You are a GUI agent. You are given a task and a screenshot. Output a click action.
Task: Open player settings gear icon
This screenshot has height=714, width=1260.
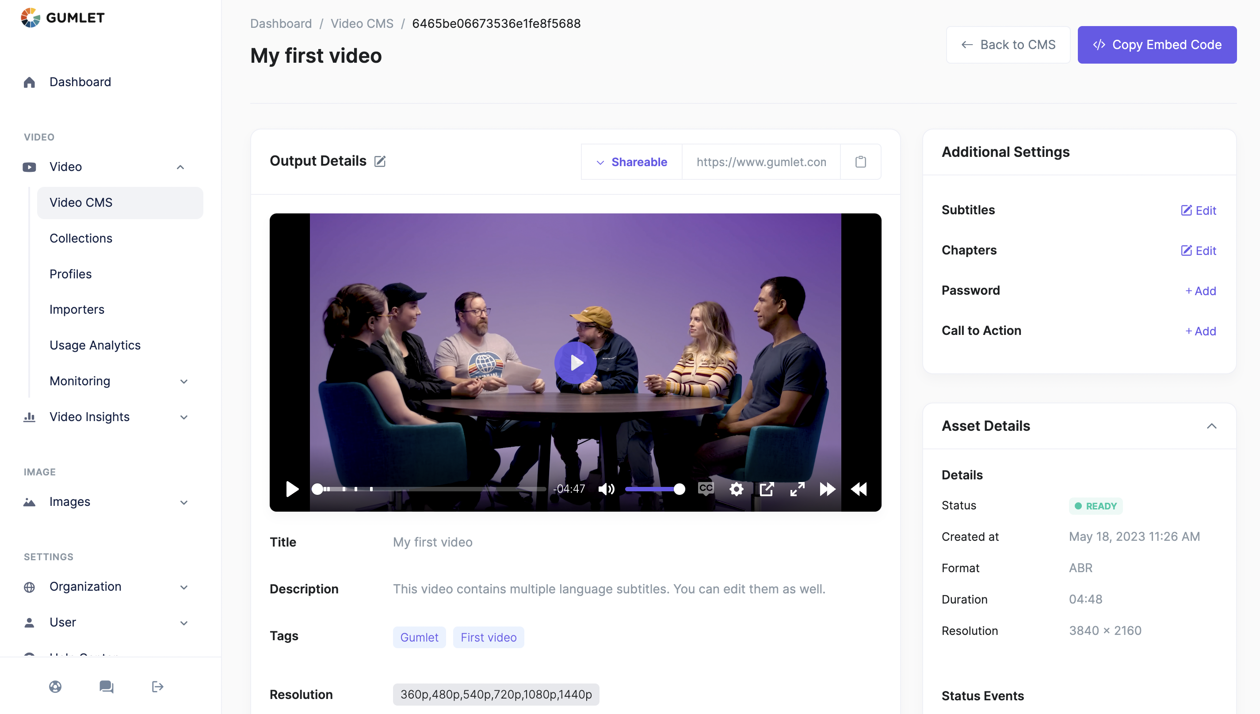click(x=736, y=489)
